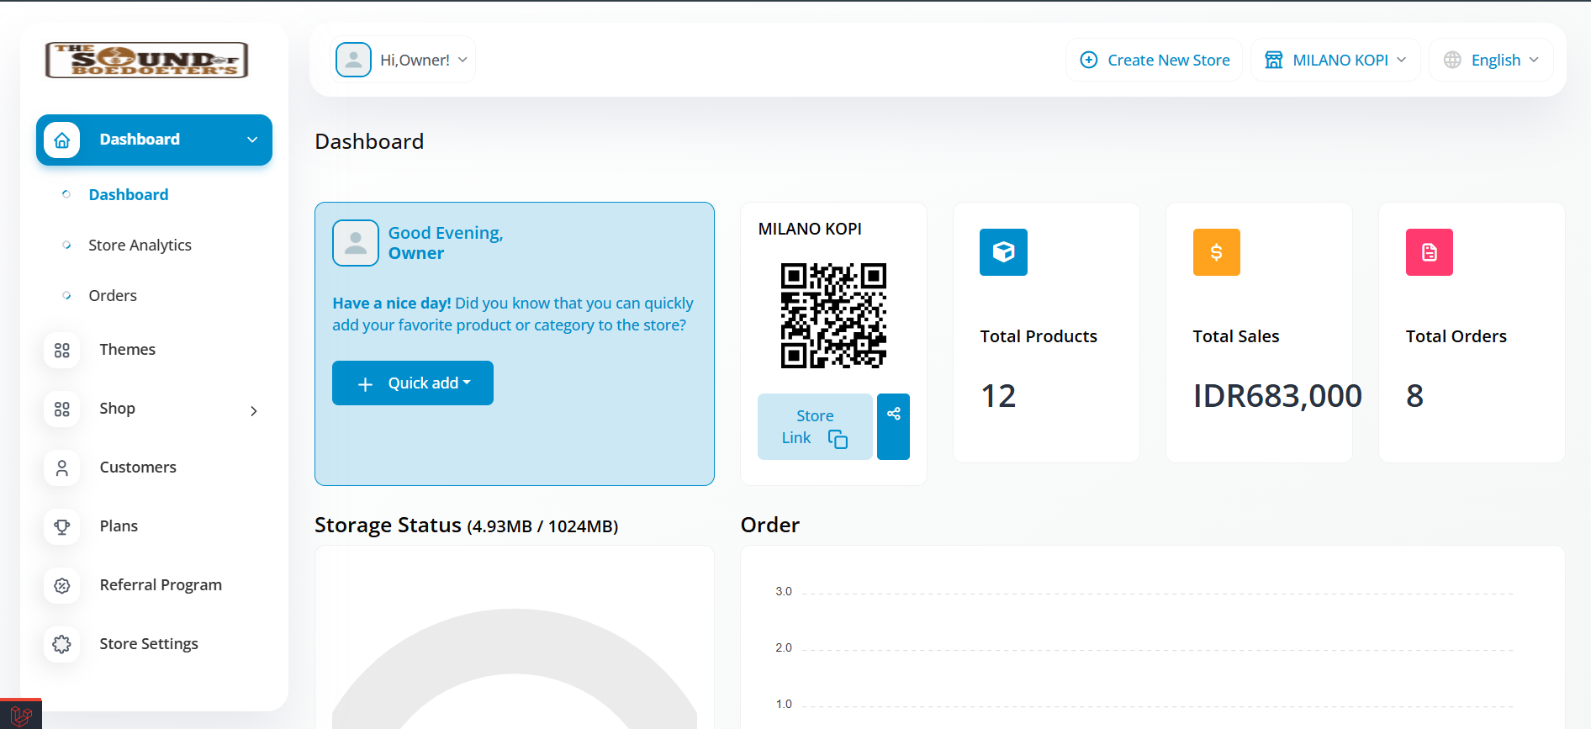1591x729 pixels.
Task: Click the owner avatar in top bar
Action: pos(353,60)
